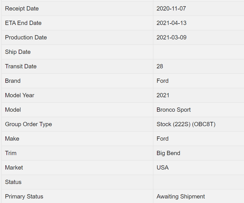Image resolution: width=244 pixels, height=203 pixels.
Task: Click the Production Date label
Action: tap(26, 37)
